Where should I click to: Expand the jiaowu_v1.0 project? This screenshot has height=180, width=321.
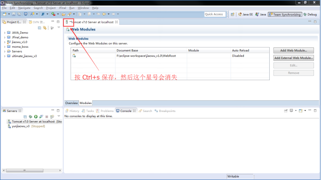click(x=5, y=42)
